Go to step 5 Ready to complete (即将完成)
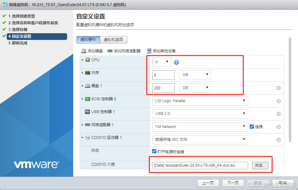 (x=18, y=43)
